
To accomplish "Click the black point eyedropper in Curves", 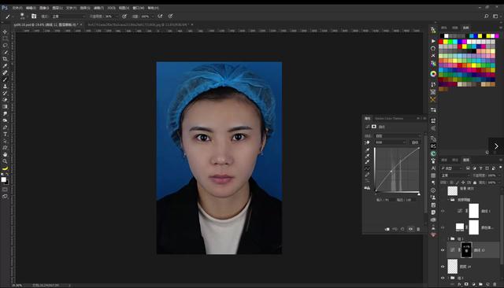I will [367, 150].
